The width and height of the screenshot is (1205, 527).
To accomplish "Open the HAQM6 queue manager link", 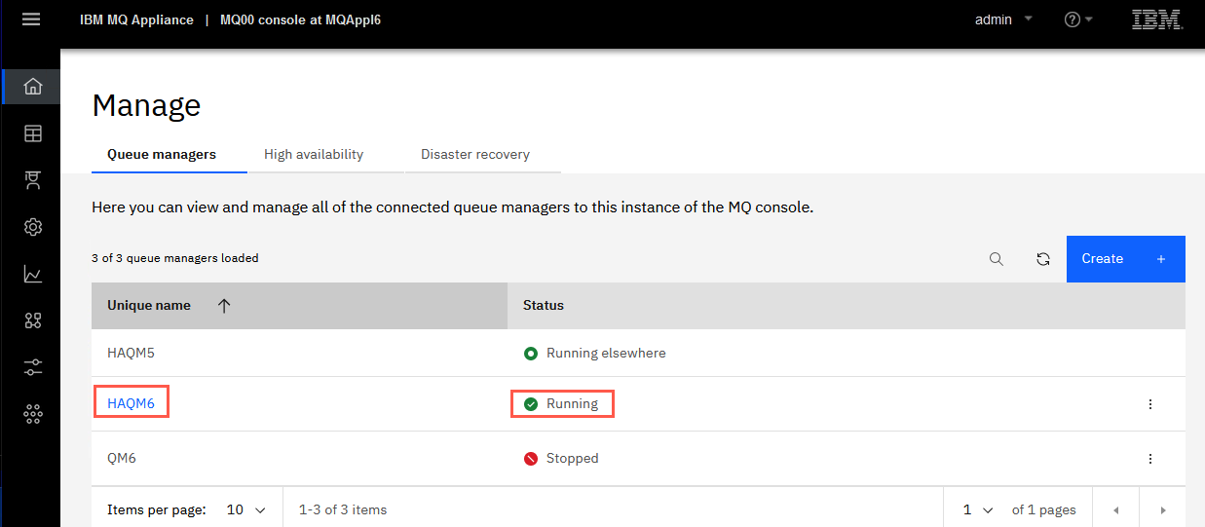I will [x=131, y=403].
